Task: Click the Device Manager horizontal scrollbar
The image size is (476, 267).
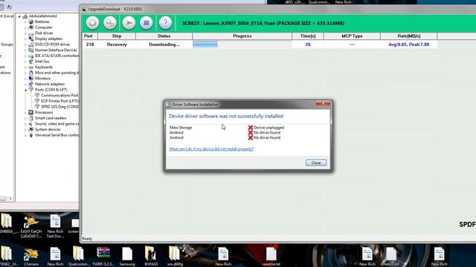Action: pos(7,199)
